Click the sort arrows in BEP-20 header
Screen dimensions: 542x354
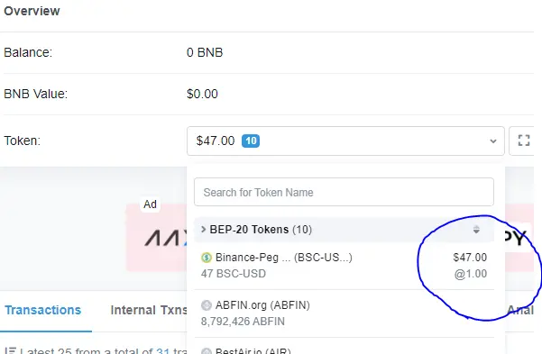click(476, 230)
